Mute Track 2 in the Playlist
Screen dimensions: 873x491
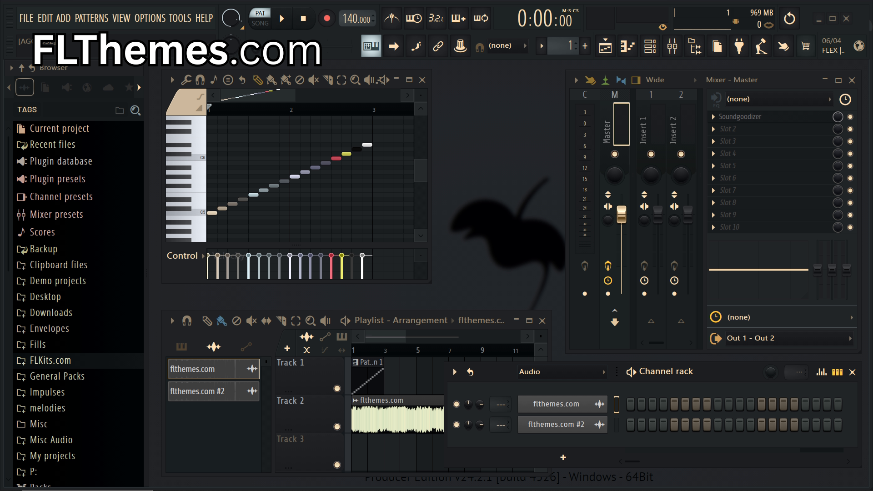(337, 426)
